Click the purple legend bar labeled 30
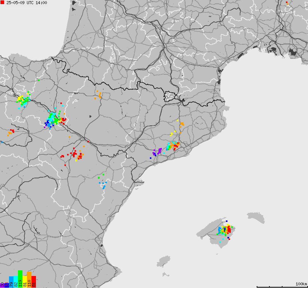Viewport: 308px width, 288px height. pos(2,285)
